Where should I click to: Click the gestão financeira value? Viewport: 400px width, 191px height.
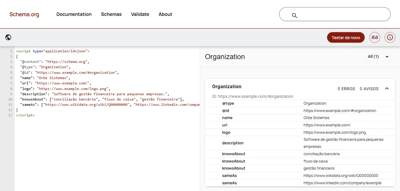(x=319, y=168)
